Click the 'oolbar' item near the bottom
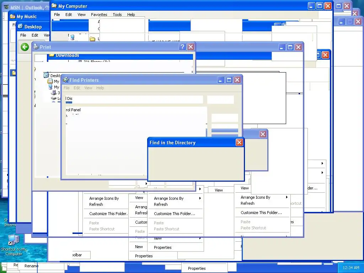 tap(77, 255)
